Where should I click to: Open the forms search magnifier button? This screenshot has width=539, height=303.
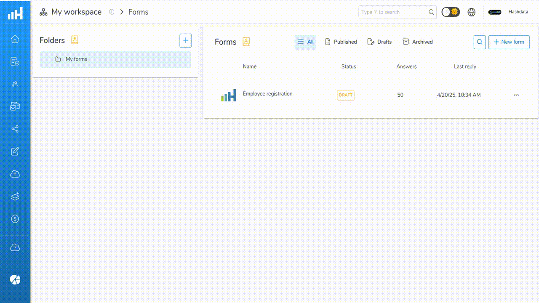480,42
